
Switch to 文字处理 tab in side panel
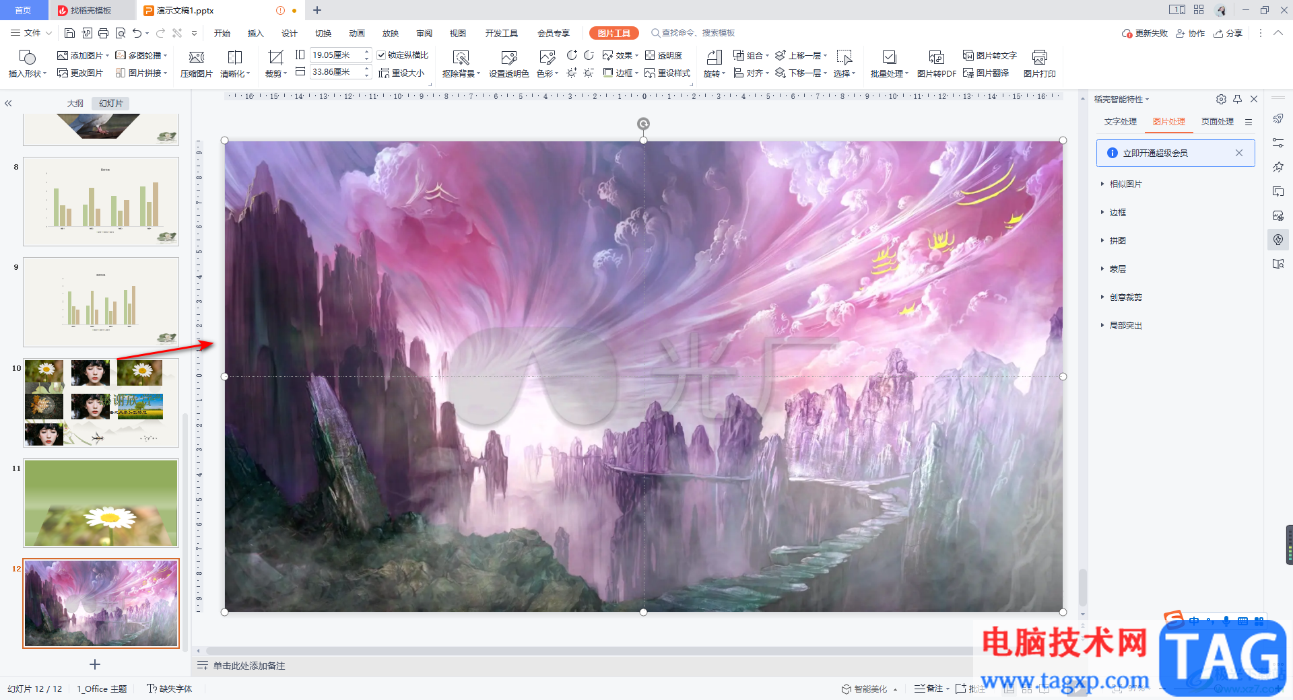1121,121
